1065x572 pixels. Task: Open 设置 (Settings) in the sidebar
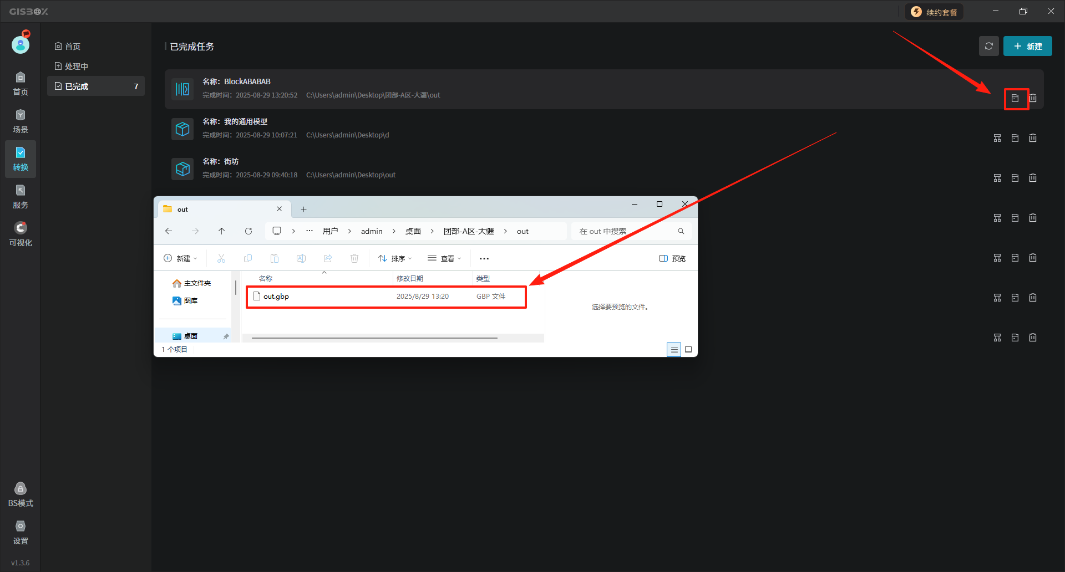click(x=21, y=532)
